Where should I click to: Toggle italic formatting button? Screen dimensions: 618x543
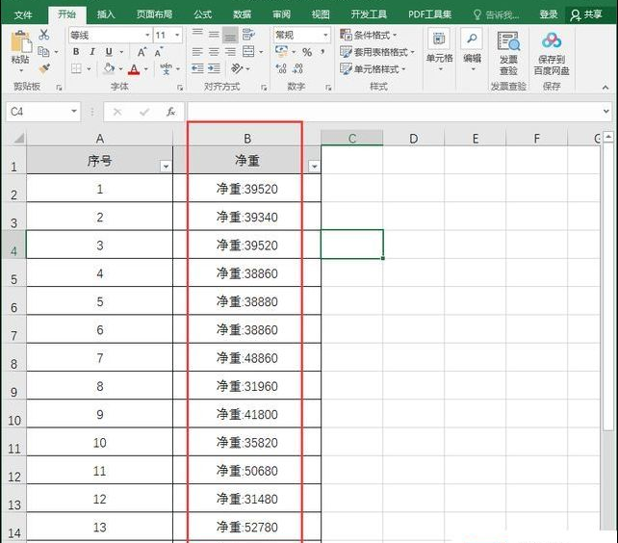93,52
